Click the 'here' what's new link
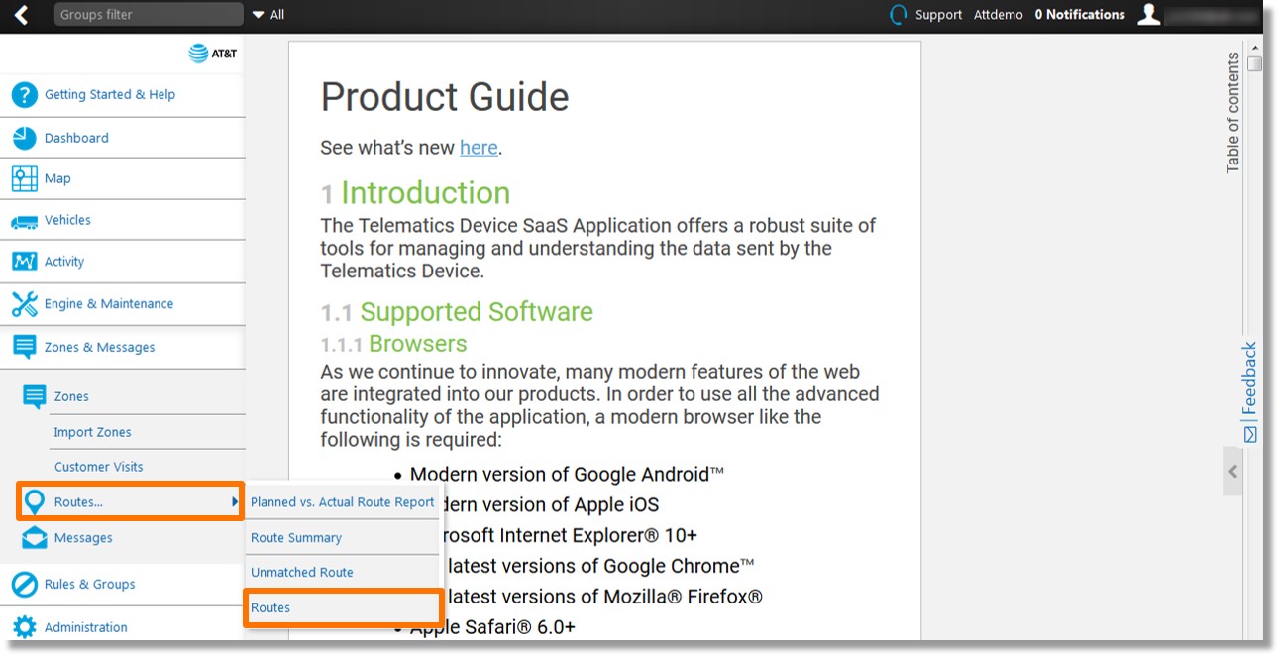 (x=479, y=148)
